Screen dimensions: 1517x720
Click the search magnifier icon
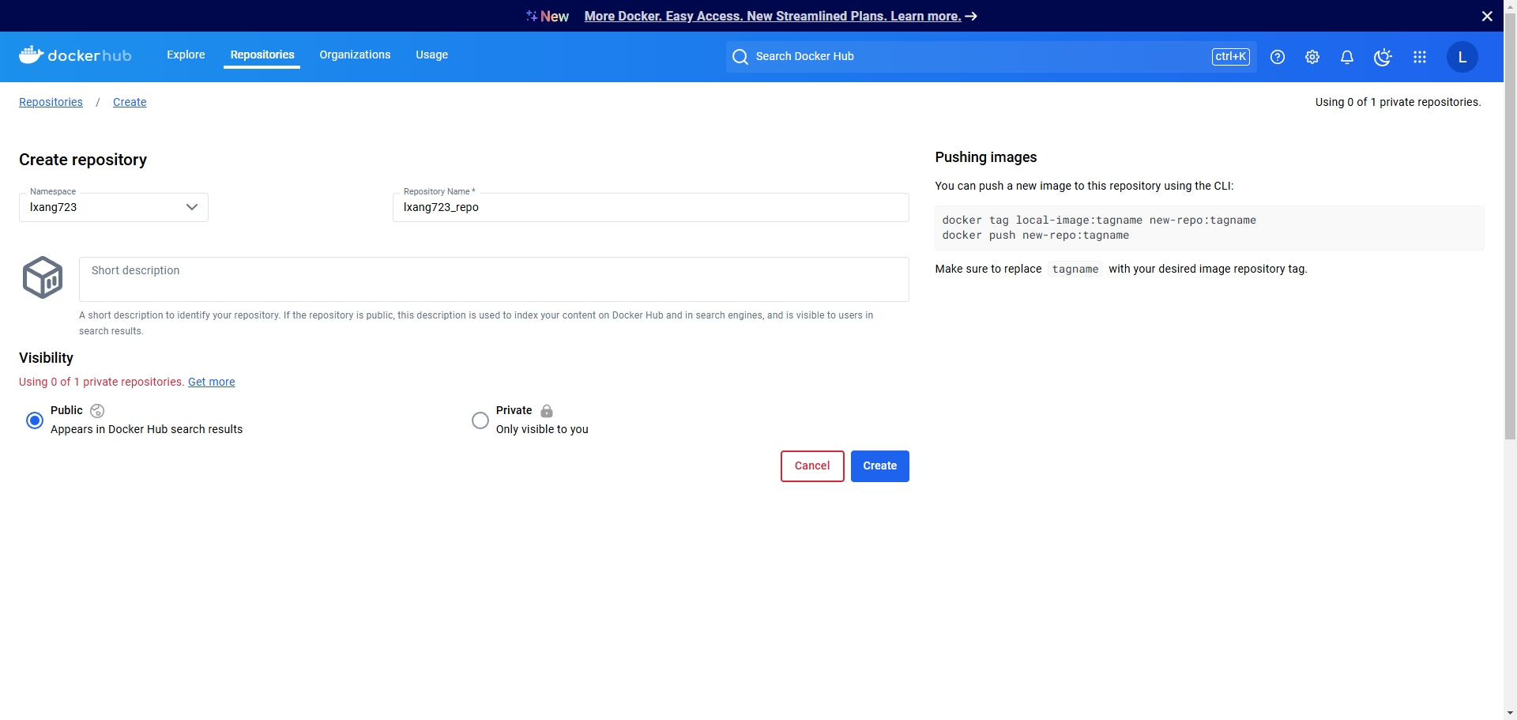tap(740, 57)
